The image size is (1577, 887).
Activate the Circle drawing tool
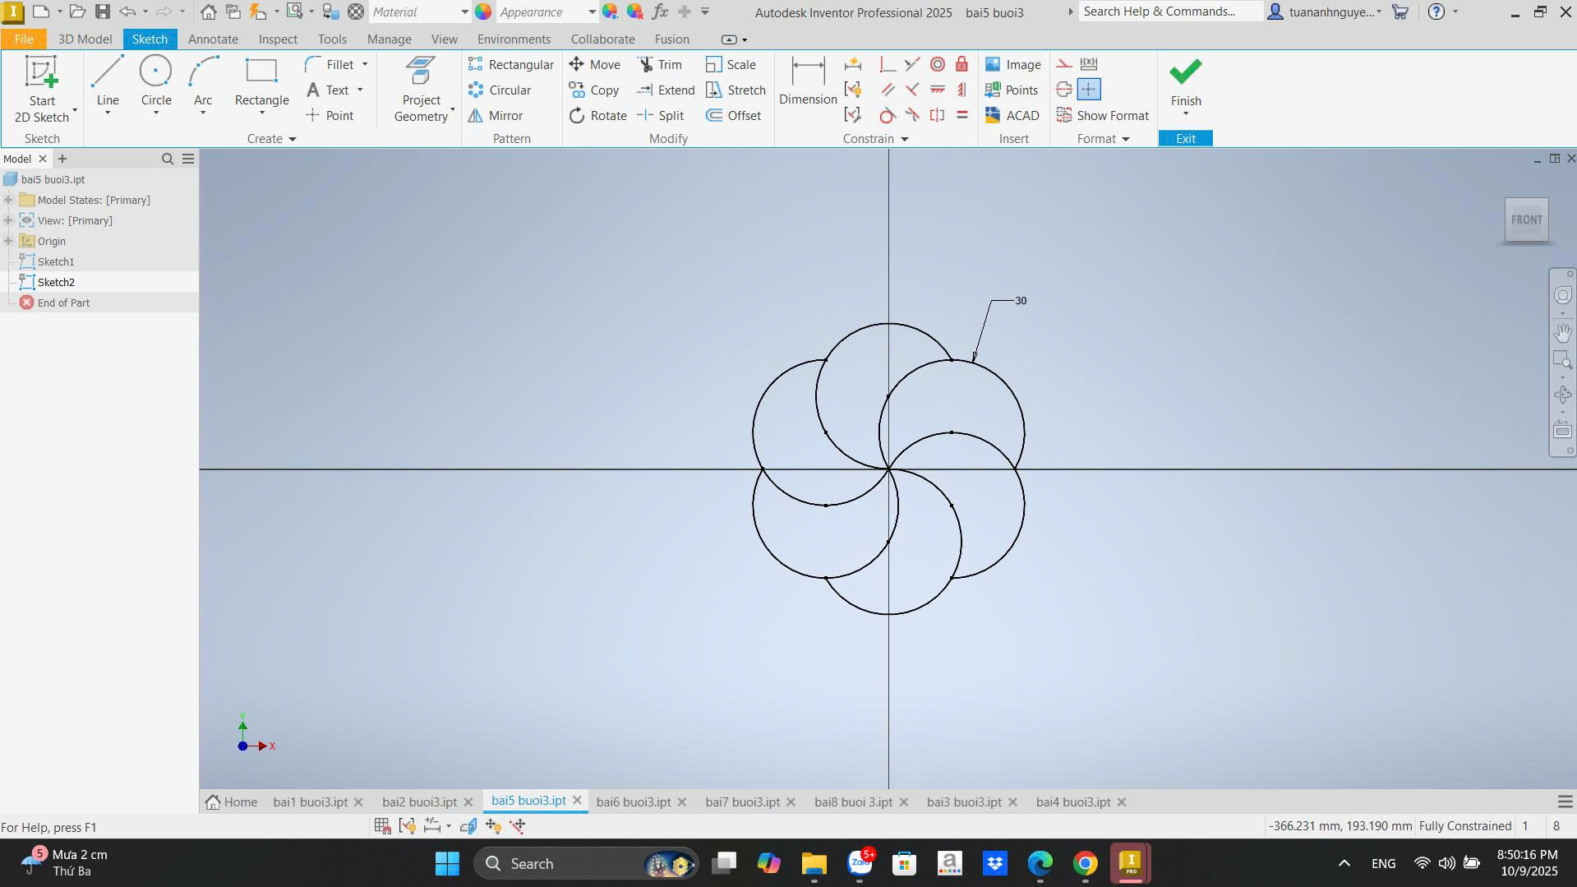tap(155, 82)
